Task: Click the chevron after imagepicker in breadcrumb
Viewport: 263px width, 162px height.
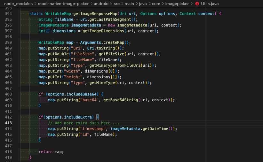Action: coord(191,4)
